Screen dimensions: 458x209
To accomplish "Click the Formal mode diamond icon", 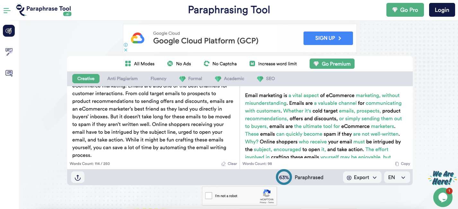I will coord(182,79).
